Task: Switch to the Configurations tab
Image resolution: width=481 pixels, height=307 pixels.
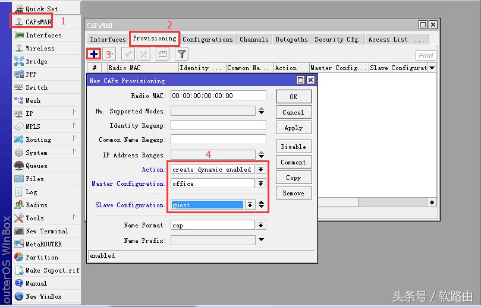Action: (208, 40)
